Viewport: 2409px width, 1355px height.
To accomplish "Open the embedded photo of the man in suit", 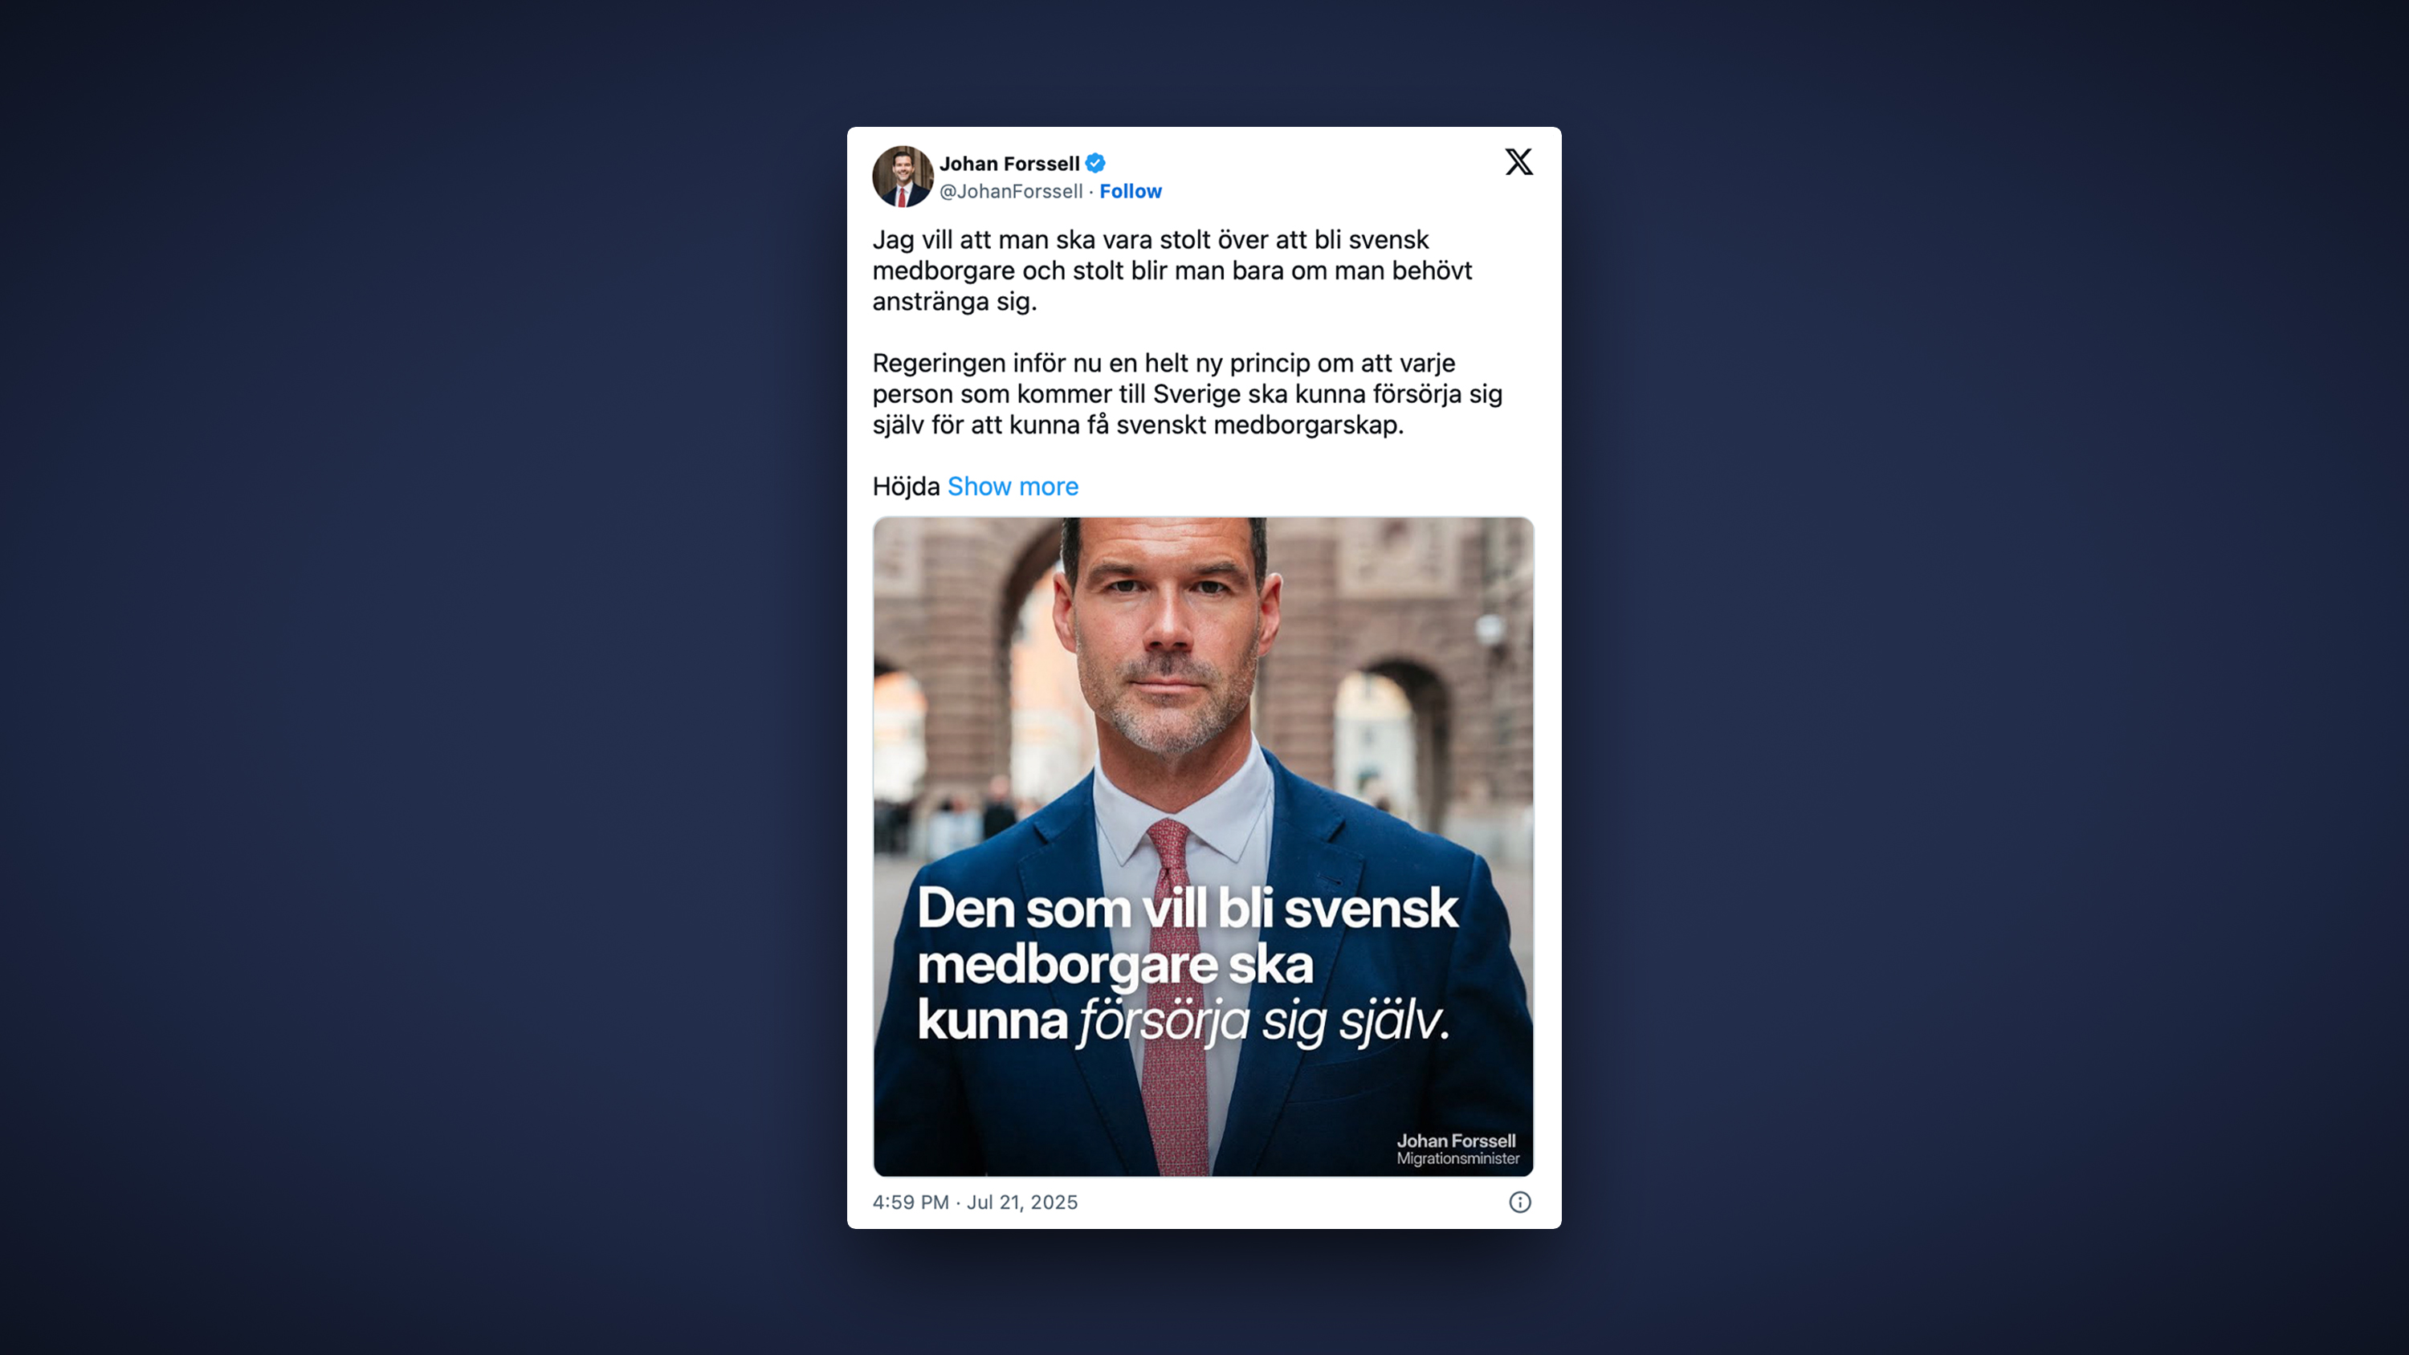I will (x=1203, y=846).
